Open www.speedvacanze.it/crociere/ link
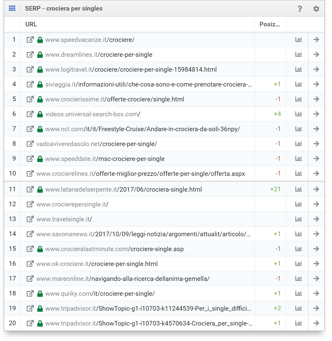Image resolution: width=332 pixels, height=341 pixels. (90, 40)
